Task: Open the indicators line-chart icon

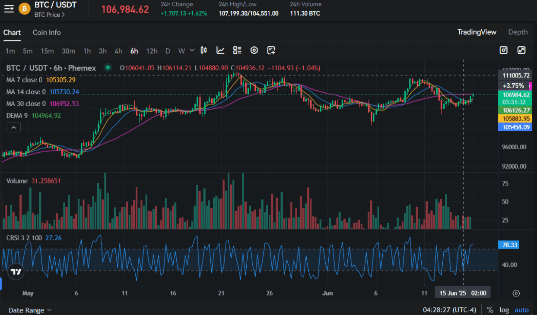Action: tap(220, 50)
